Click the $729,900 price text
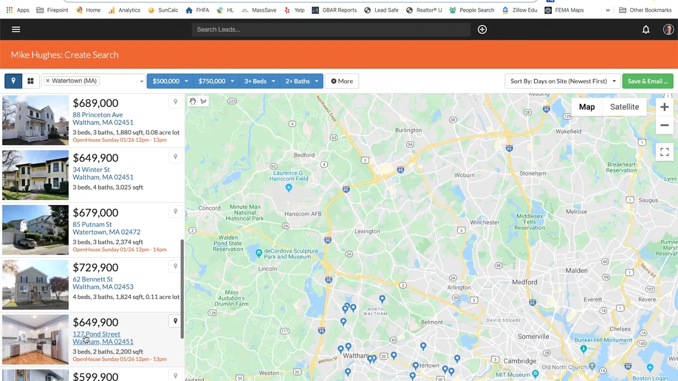The width and height of the screenshot is (678, 381). (95, 267)
